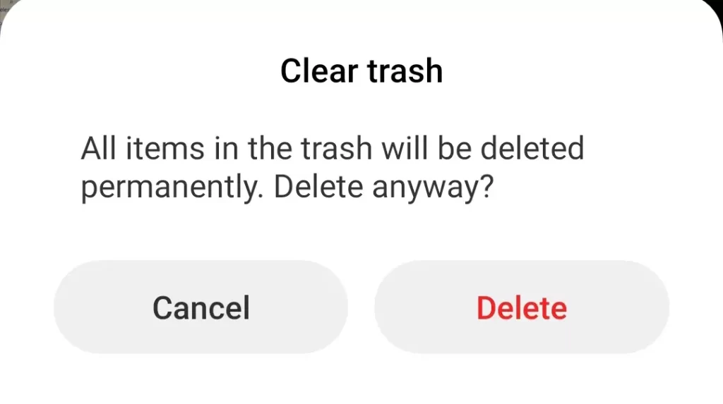The height and width of the screenshot is (404, 723).
Task: Choose Cancel to keep trash items
Action: [201, 307]
